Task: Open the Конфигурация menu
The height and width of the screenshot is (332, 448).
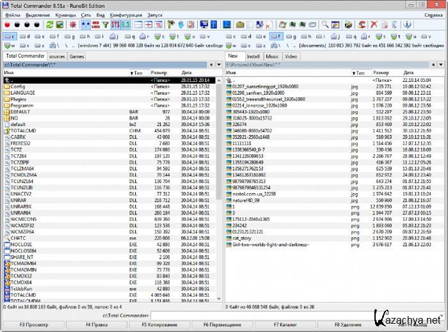Action: 126,14
